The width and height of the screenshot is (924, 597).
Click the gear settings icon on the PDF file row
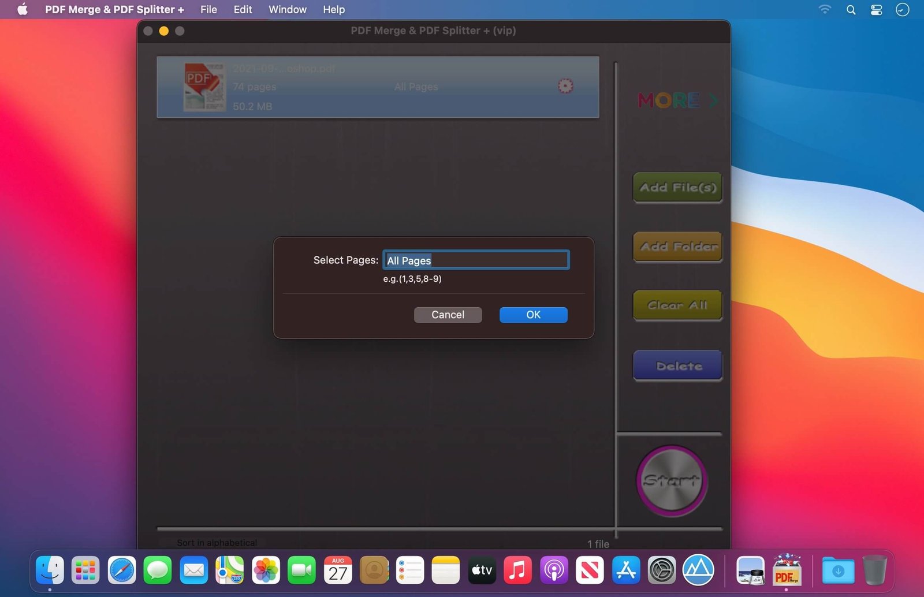565,85
